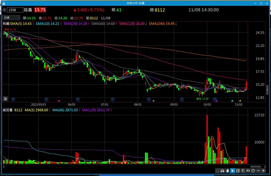Click the 成交量 volume panel label

click(8, 110)
